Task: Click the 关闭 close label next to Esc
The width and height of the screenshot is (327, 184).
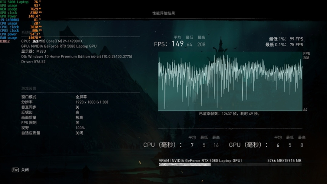Action: (x=25, y=170)
